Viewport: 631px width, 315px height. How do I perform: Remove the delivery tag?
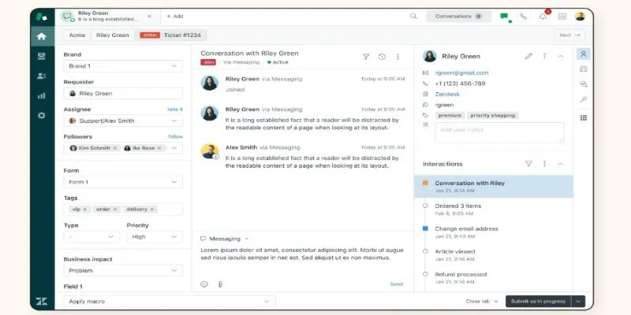point(151,209)
